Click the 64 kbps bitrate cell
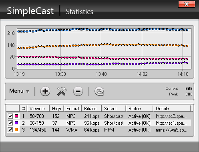This screenshot has height=152, width=199. [x=92, y=130]
